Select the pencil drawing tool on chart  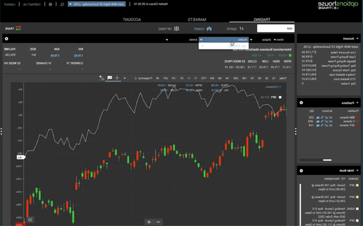tap(102, 78)
